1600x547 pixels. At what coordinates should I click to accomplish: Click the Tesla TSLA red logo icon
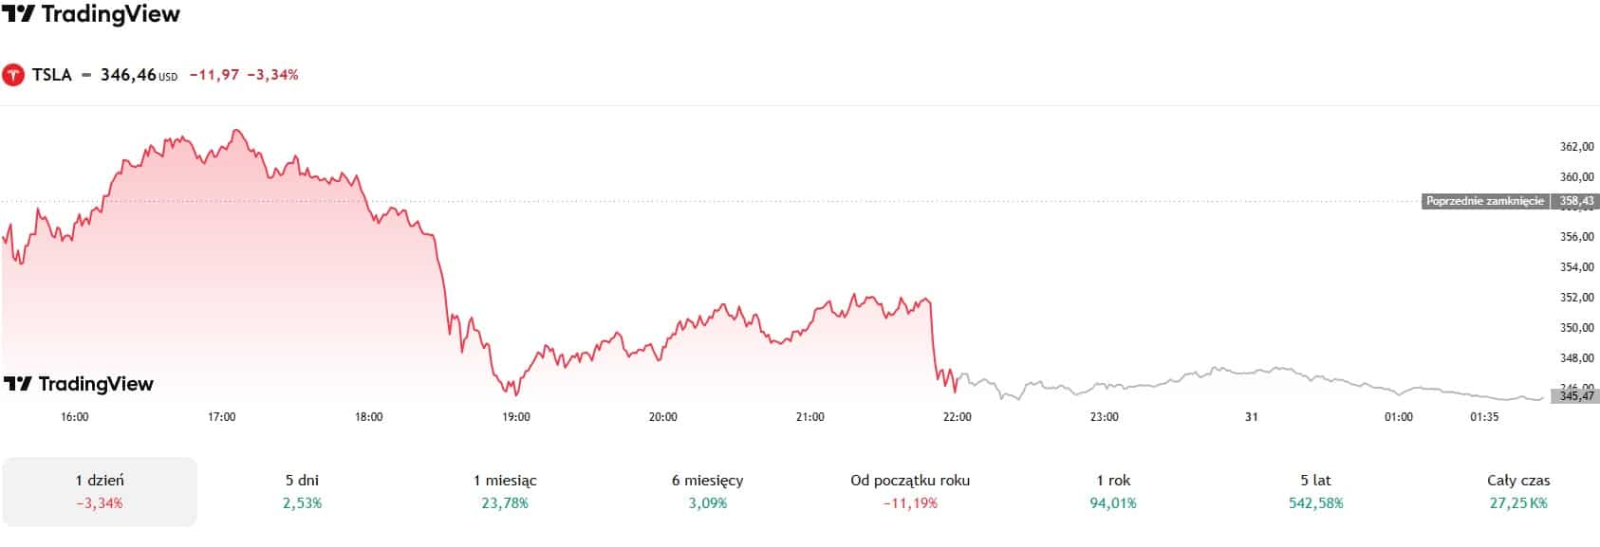13,75
